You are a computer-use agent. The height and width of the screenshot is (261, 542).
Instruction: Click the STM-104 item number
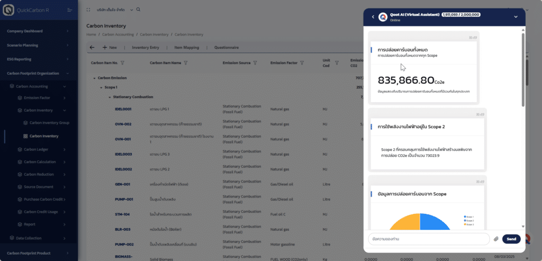(122, 214)
